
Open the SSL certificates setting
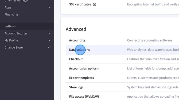pyautogui.click(x=80, y=4)
